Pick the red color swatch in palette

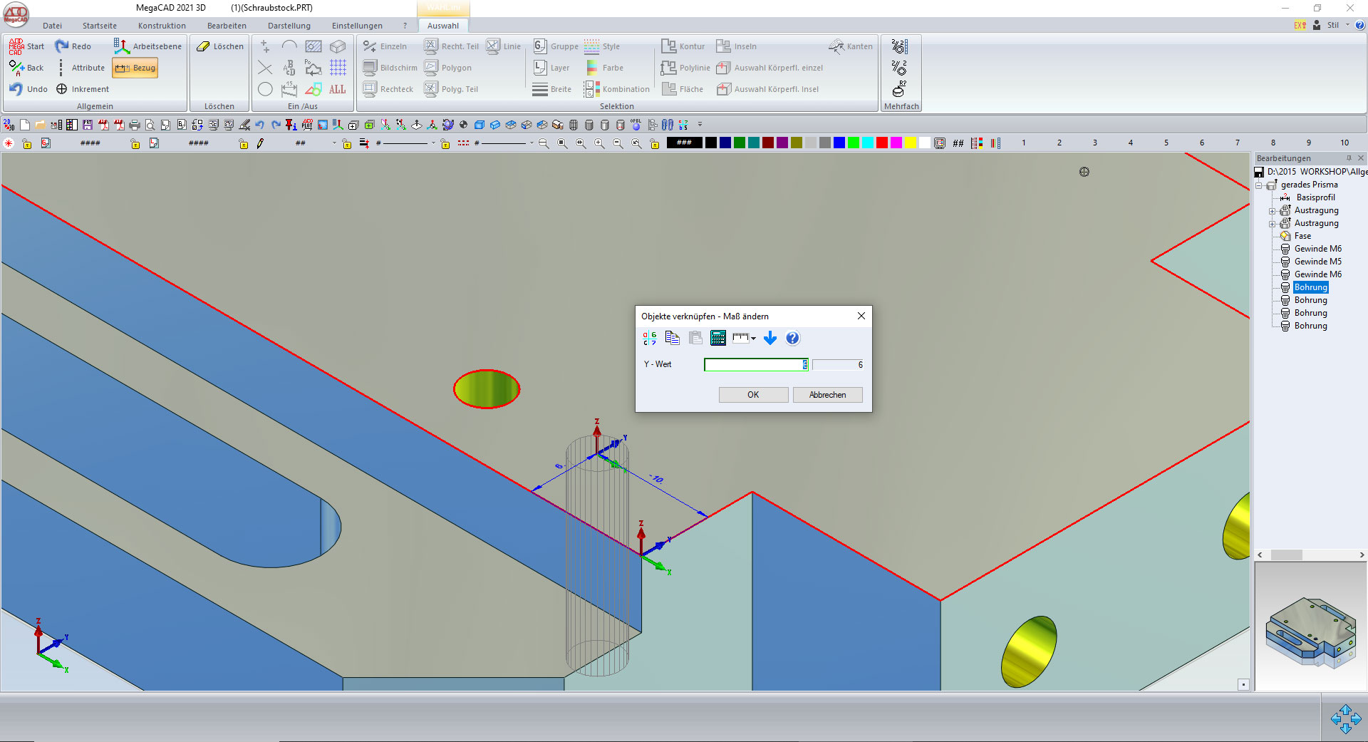tap(881, 143)
